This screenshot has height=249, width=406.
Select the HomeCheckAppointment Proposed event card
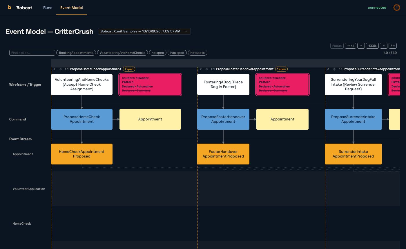[x=82, y=154]
